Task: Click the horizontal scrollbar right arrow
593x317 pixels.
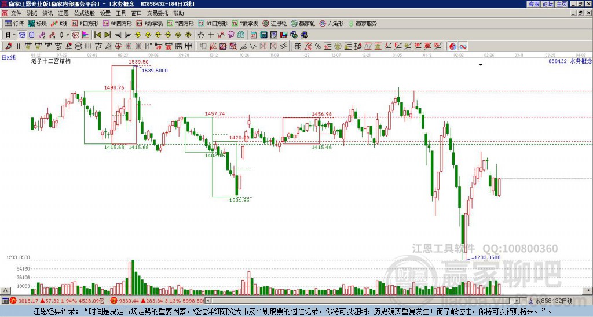Action: click(x=517, y=301)
